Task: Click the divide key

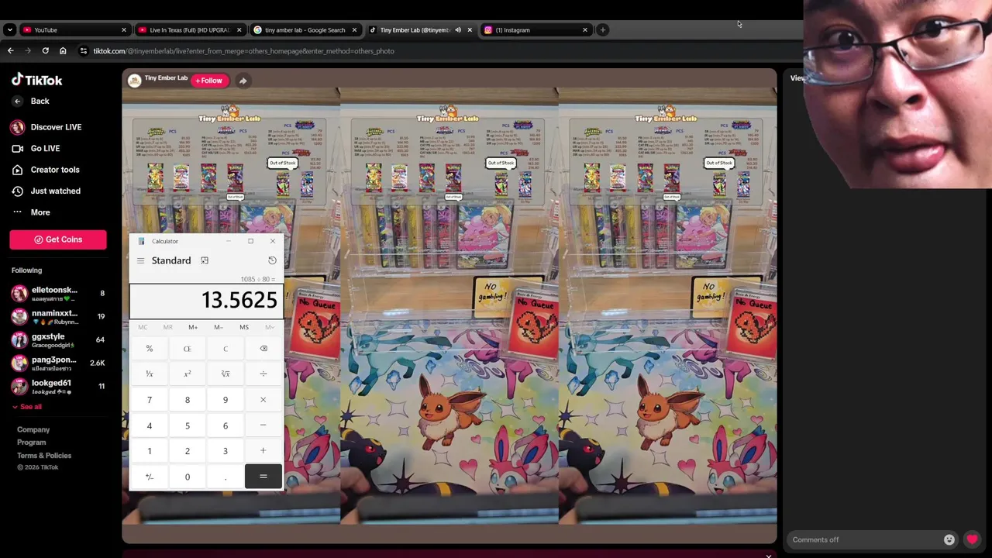Action: [x=263, y=374]
